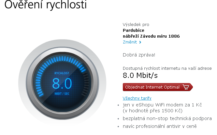Open the Všechny tarify link
This screenshot has height=135, width=217.
point(137,98)
